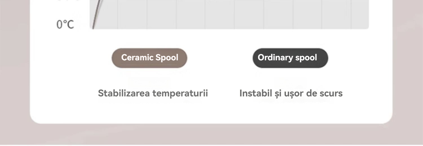The image size is (423, 146).
Task: Click the Ordinary spool legend pill
Action: click(290, 58)
